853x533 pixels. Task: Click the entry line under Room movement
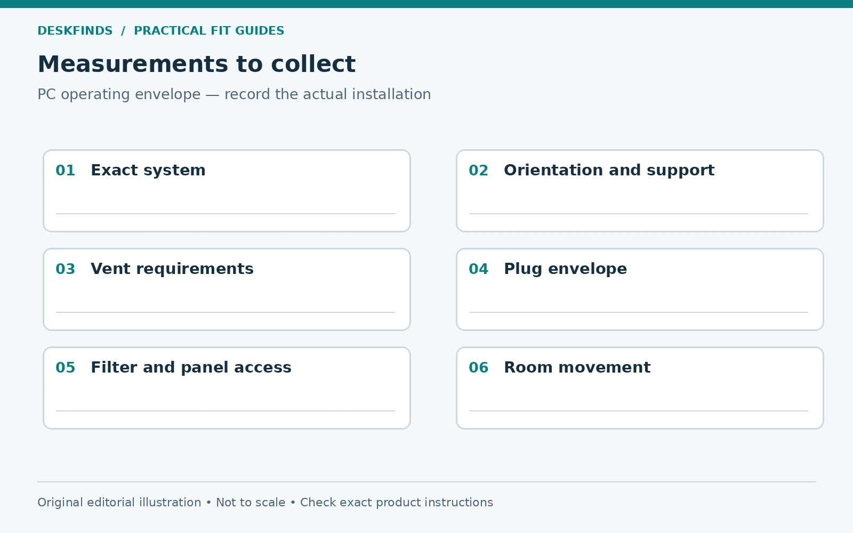[x=639, y=411]
